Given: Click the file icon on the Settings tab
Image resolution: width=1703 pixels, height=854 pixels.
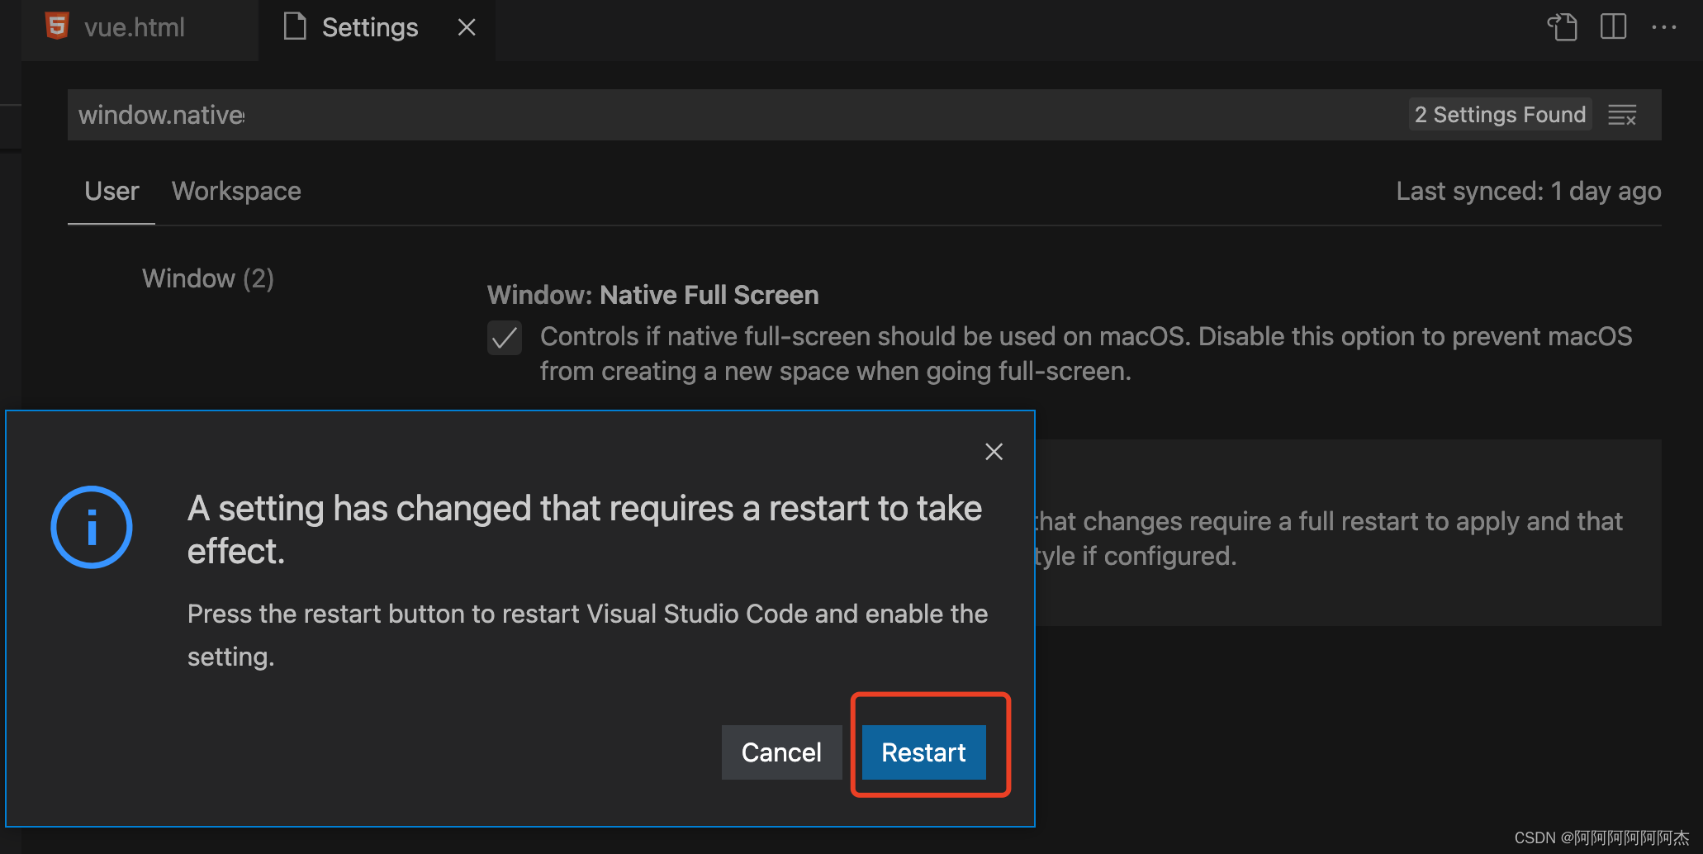Looking at the screenshot, I should (x=295, y=26).
